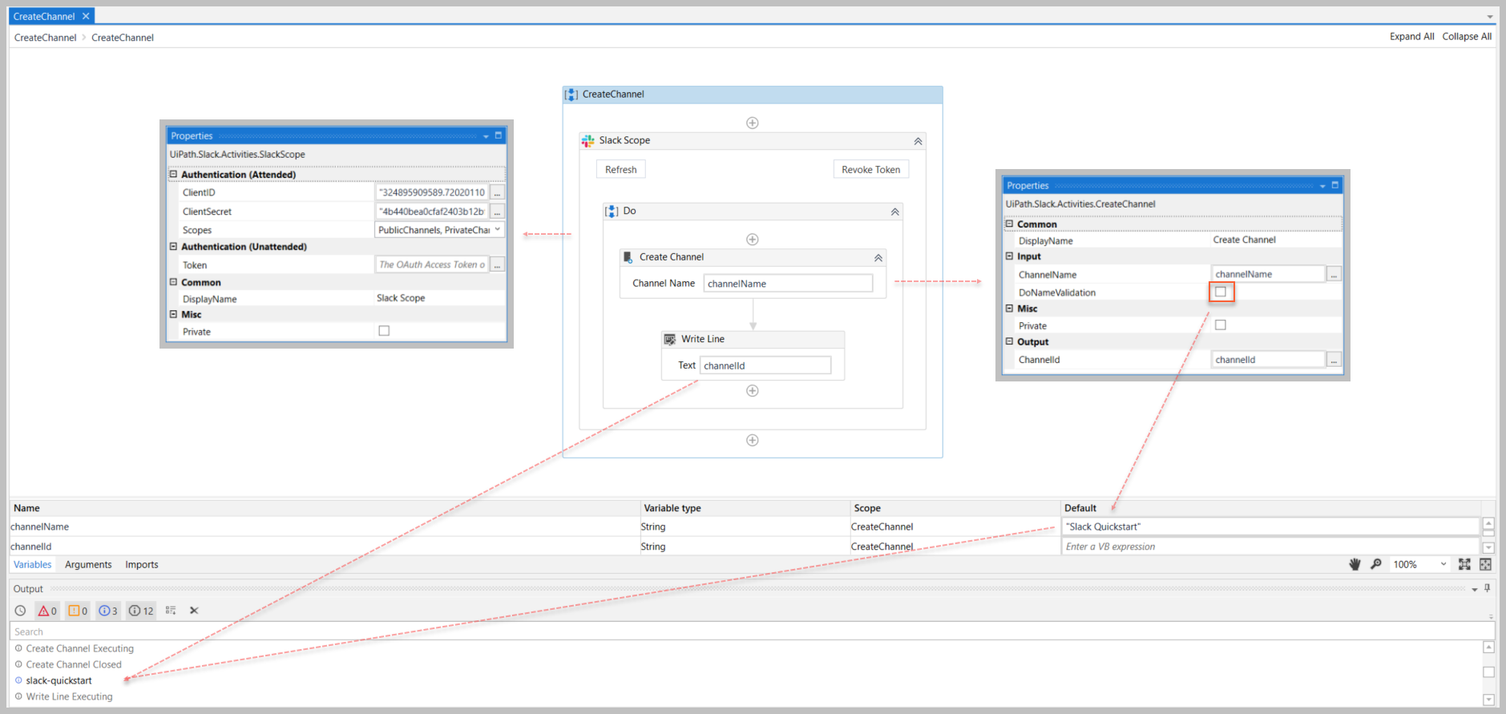Open the Scopes dropdown
Viewport: 1506px width, 714px height.
498,230
